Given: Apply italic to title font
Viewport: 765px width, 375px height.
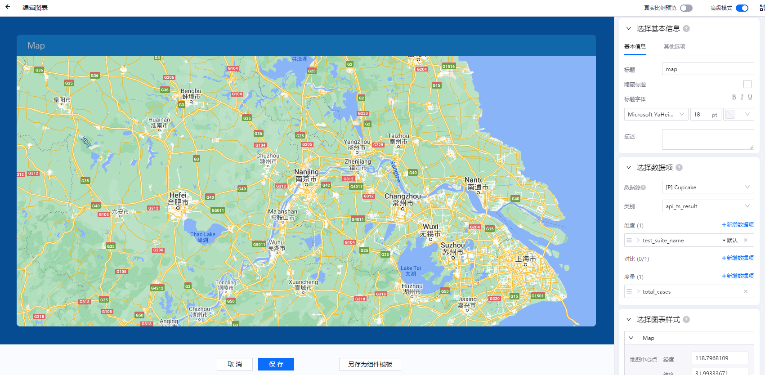Looking at the screenshot, I should click(742, 97).
